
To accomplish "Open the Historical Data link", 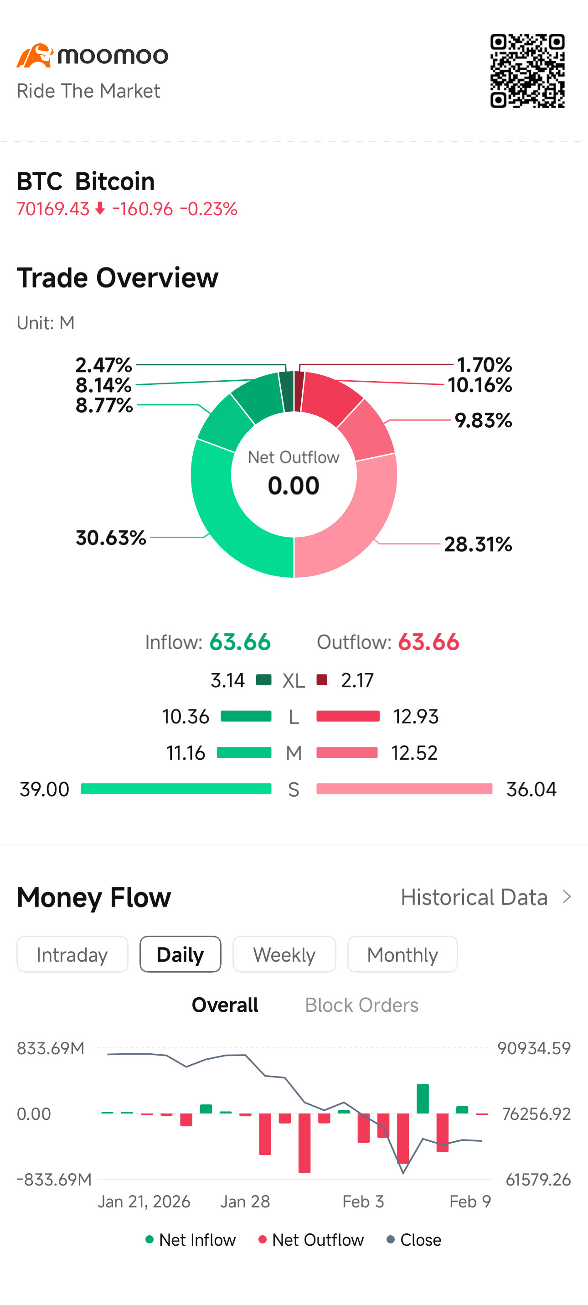I will click(474, 897).
